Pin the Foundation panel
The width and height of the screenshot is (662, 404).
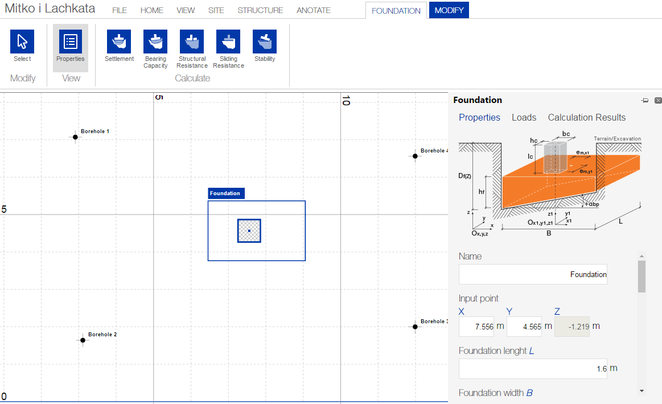coord(645,100)
